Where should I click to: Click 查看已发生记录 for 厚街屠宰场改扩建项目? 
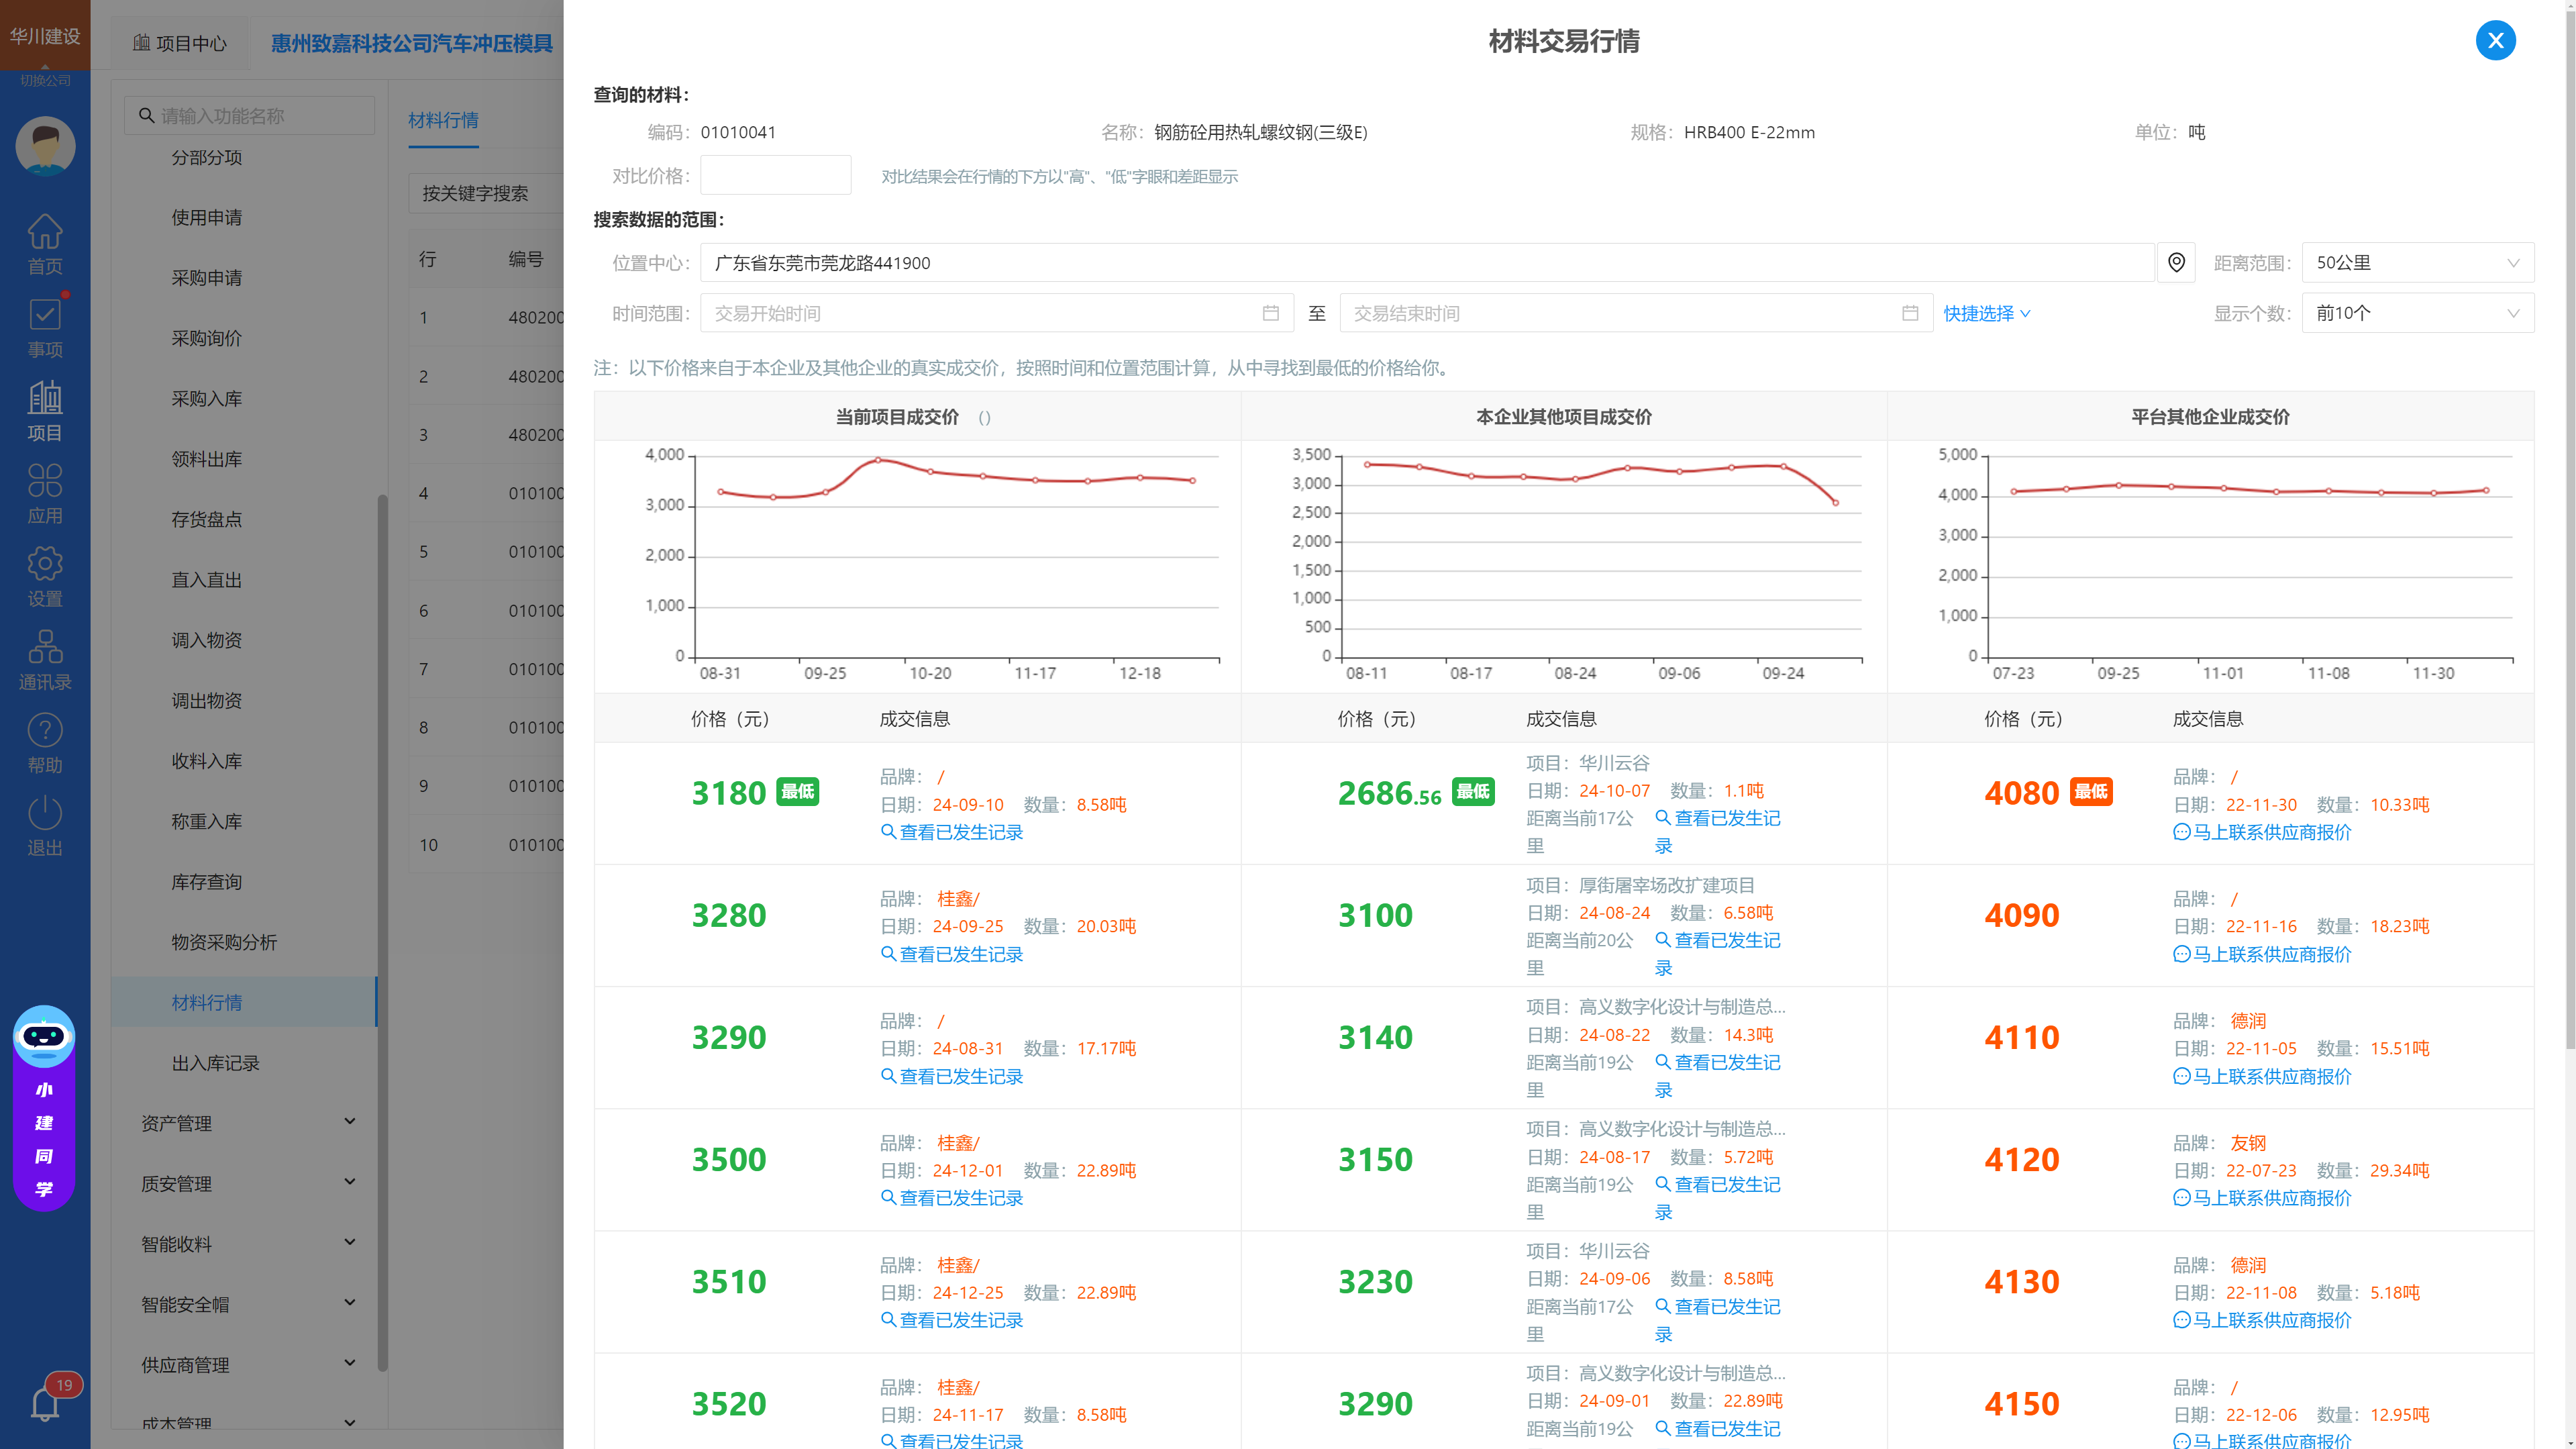pos(1718,954)
